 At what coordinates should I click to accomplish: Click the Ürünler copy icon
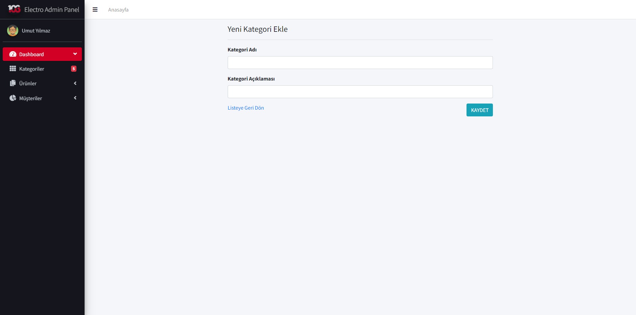click(x=13, y=83)
